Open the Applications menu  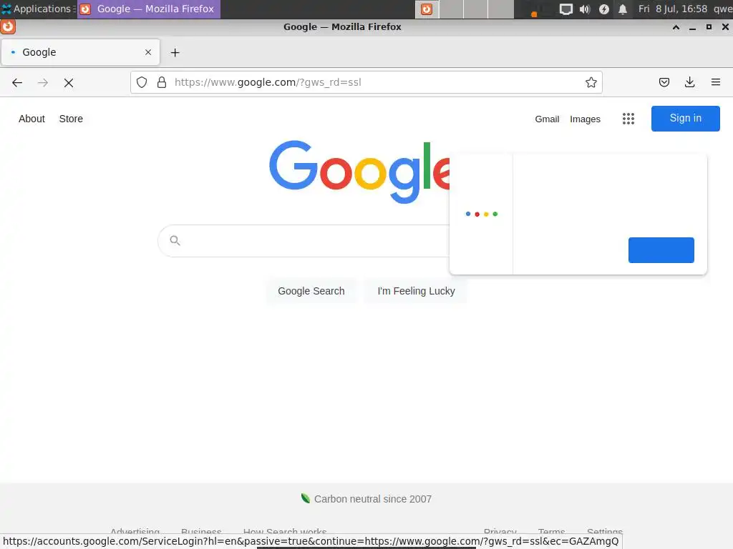tap(37, 9)
